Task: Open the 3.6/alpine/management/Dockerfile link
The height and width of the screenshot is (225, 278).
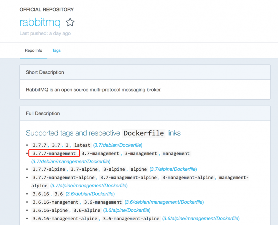Action: [x=201, y=219]
